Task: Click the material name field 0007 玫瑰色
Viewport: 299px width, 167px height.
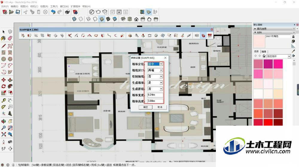Action: pos(278,36)
